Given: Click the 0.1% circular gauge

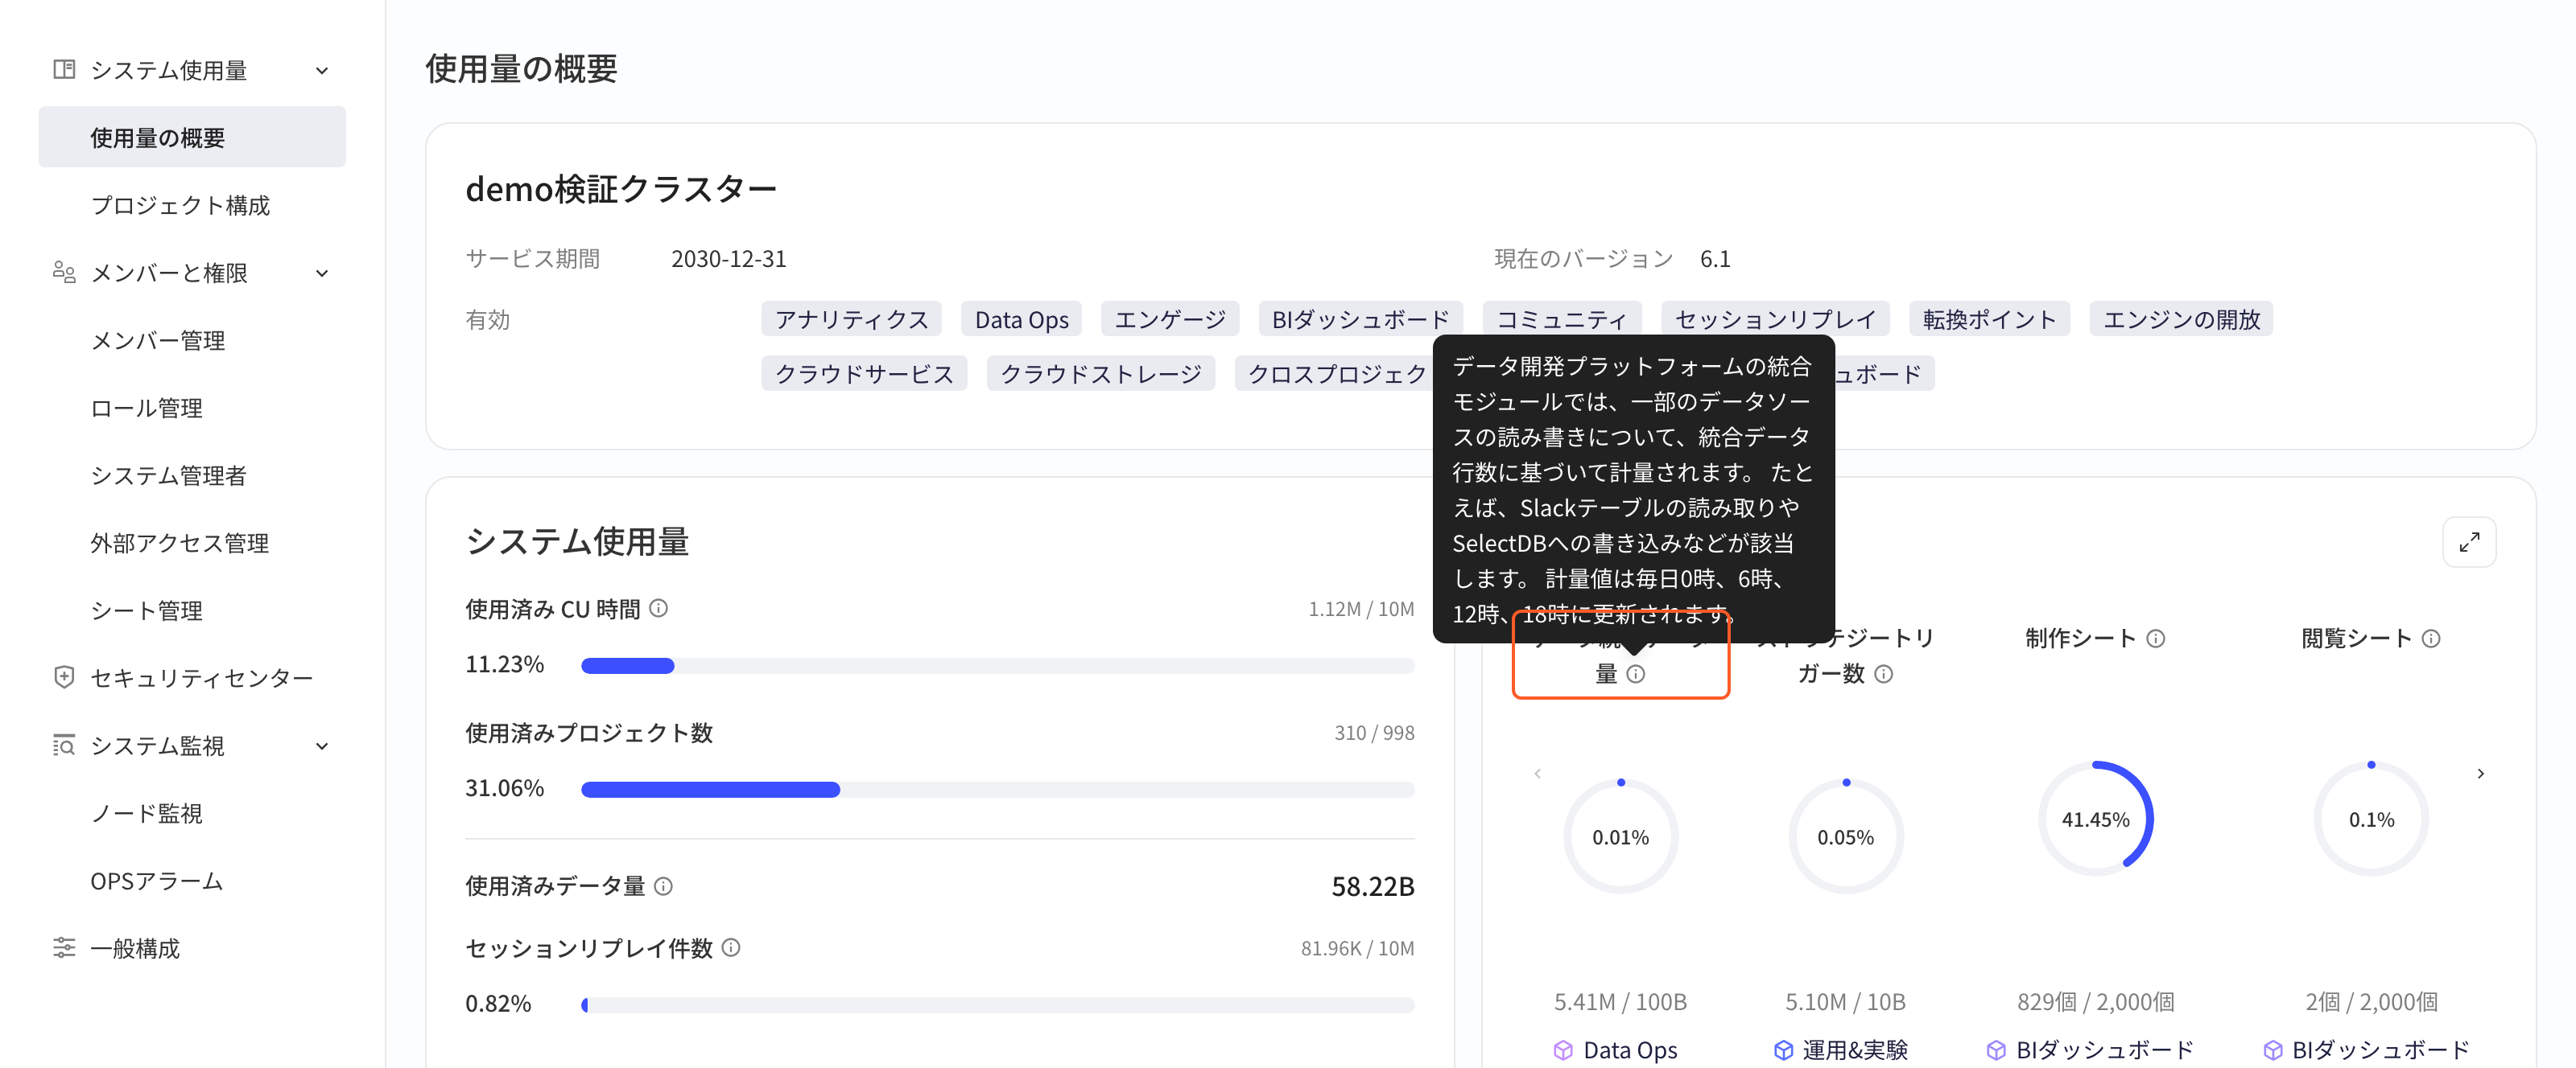Looking at the screenshot, I should tap(2370, 818).
